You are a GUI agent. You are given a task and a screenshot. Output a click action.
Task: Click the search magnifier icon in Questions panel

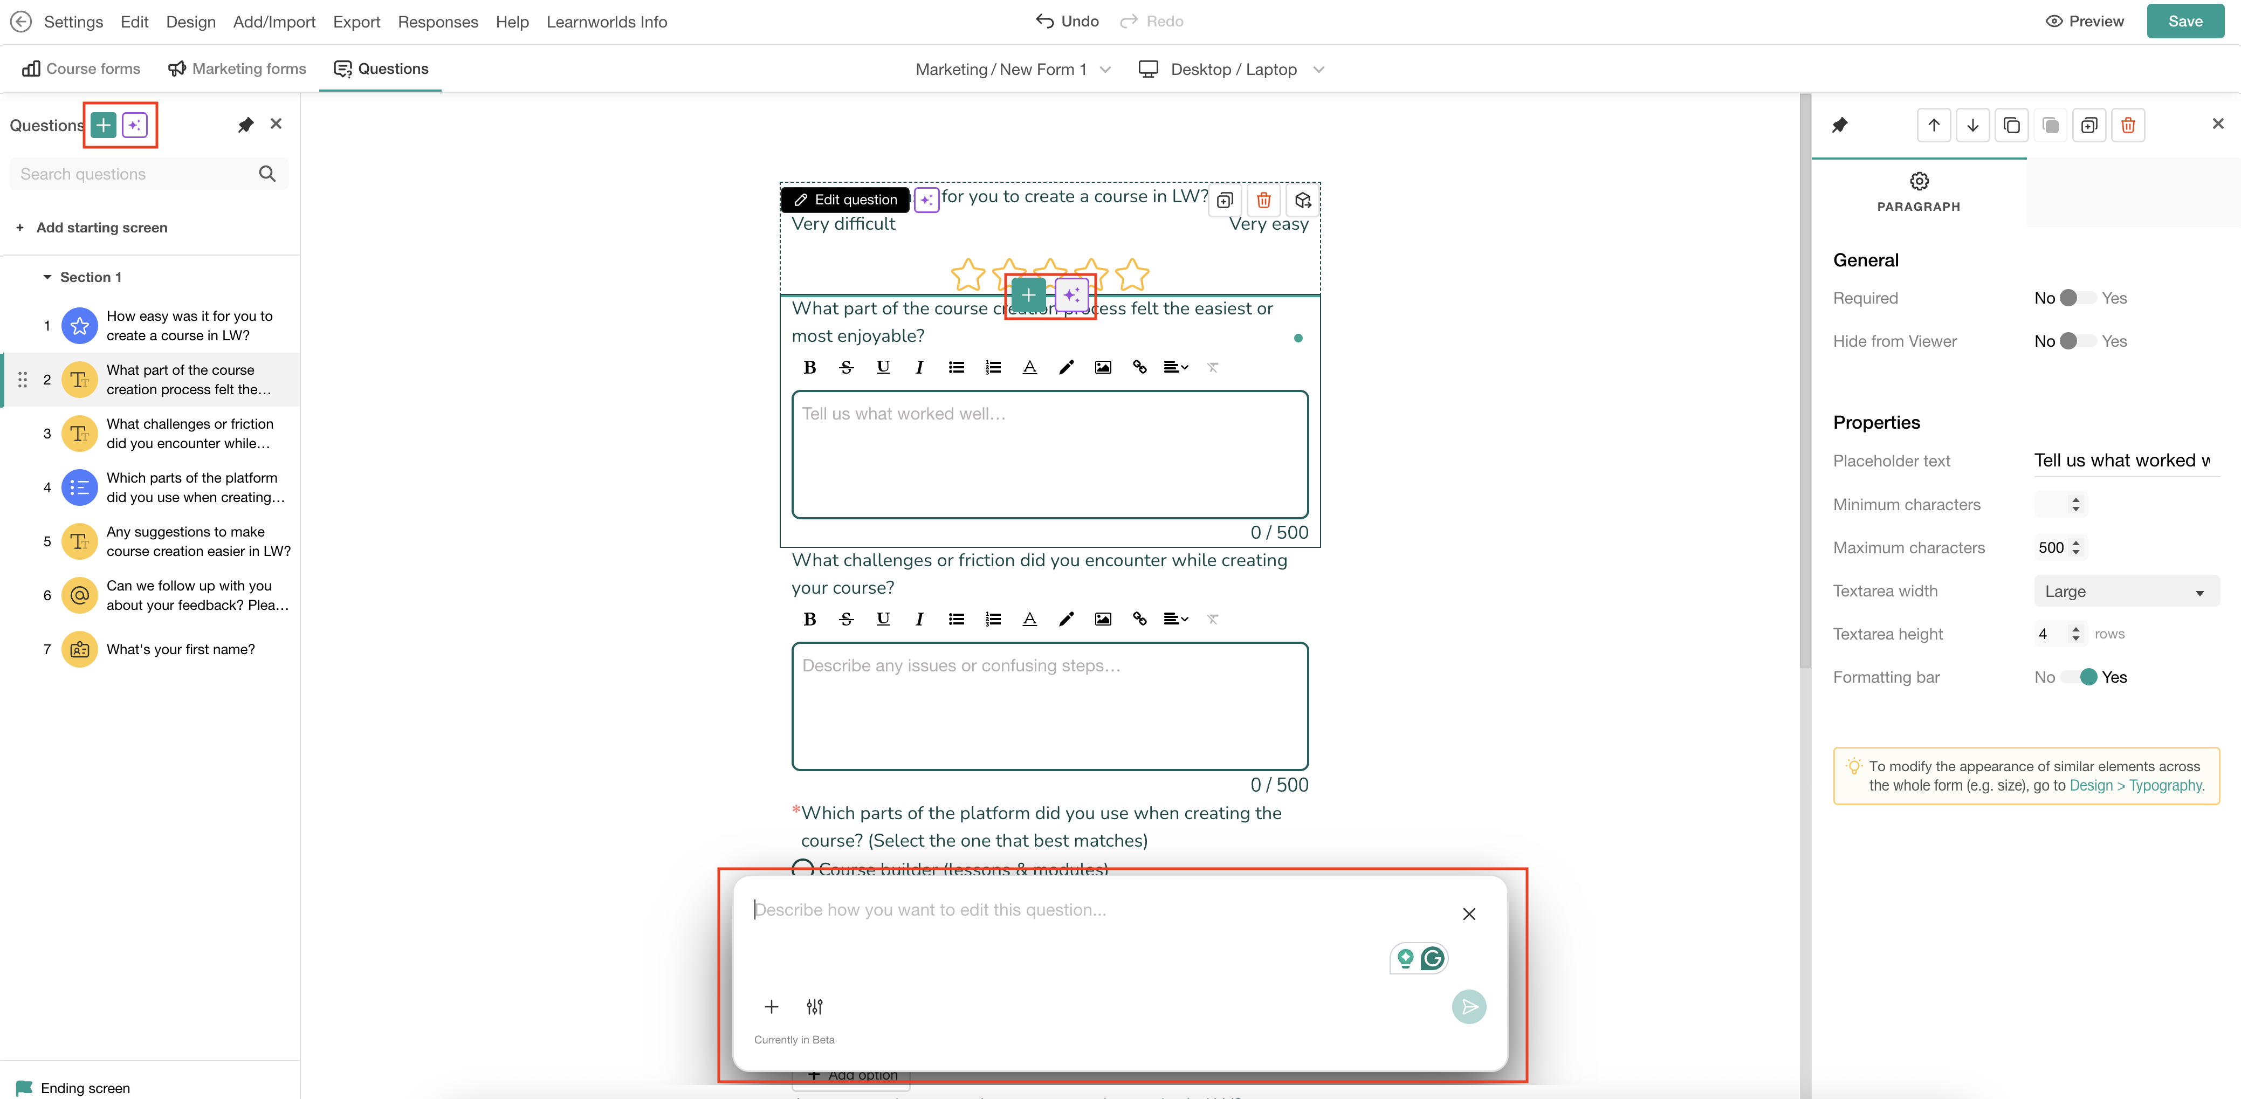pos(267,174)
